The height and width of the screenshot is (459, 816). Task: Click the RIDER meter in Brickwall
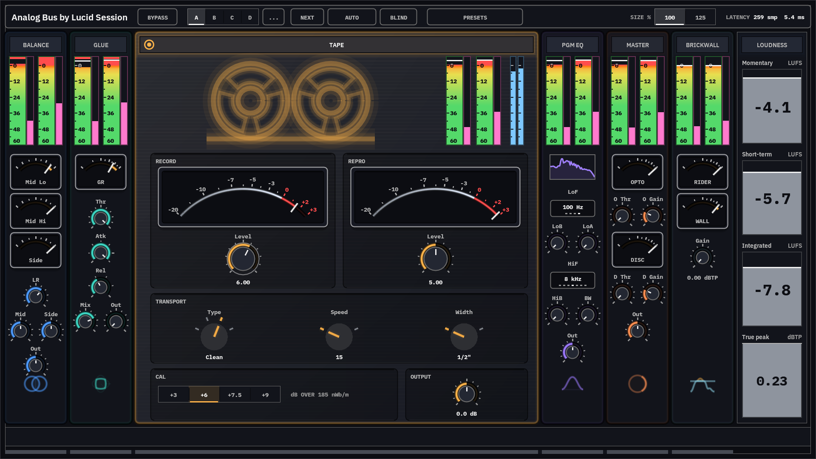click(x=703, y=172)
